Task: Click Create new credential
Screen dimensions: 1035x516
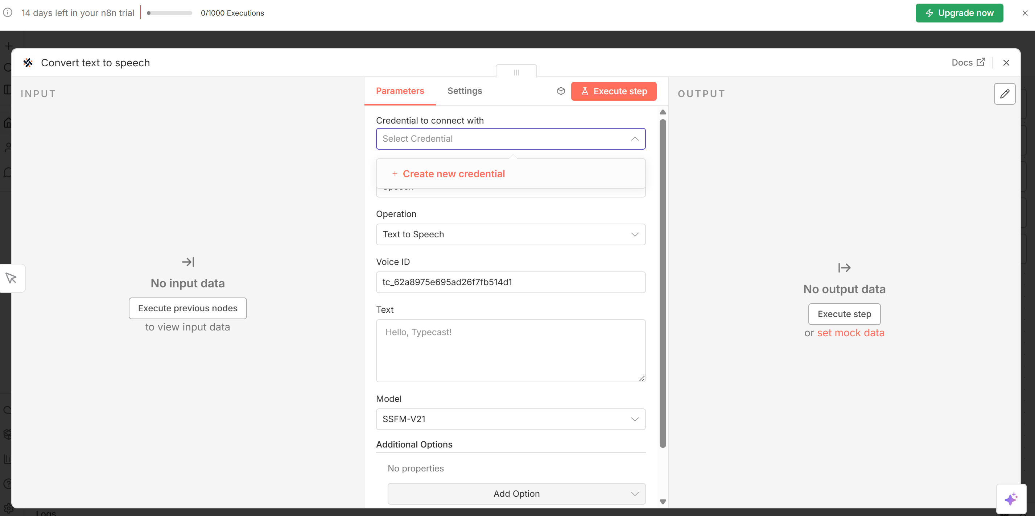Action: (454, 174)
